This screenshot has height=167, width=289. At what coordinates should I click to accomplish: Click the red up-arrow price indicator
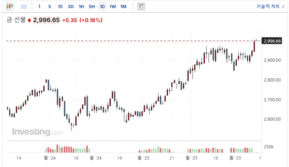point(29,20)
